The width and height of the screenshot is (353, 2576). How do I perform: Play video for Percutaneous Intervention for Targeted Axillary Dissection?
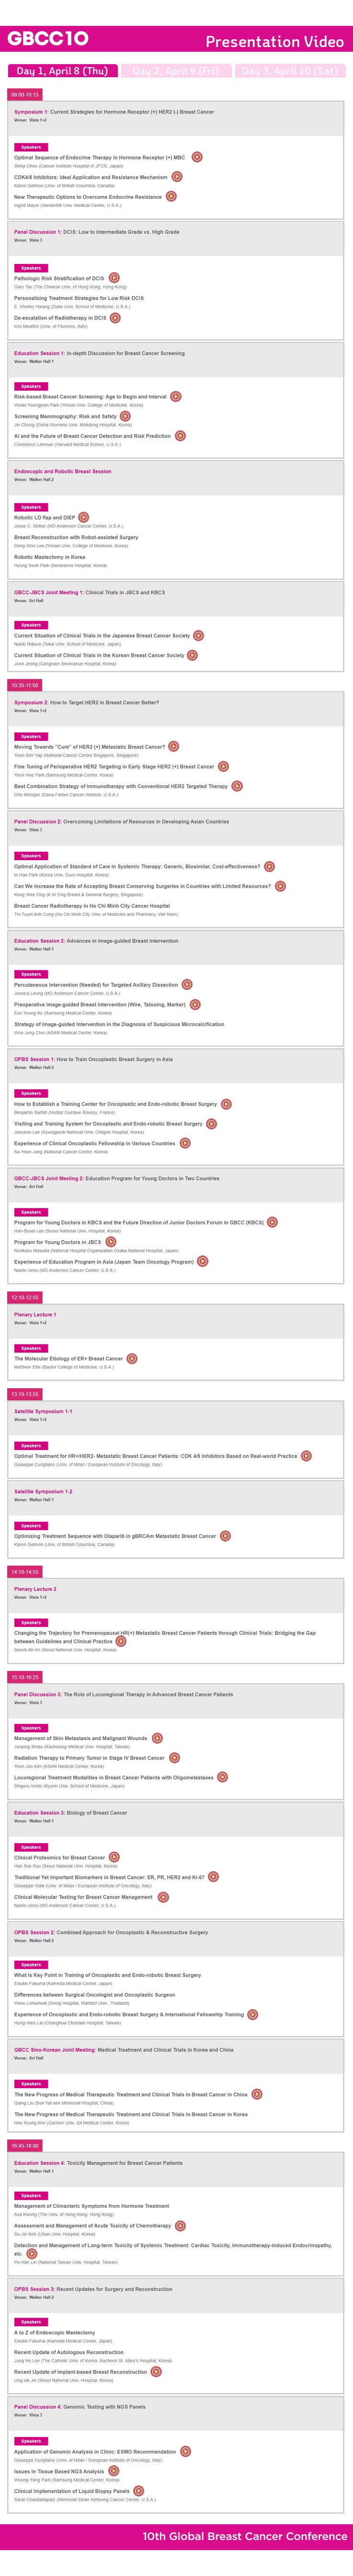pyautogui.click(x=187, y=984)
